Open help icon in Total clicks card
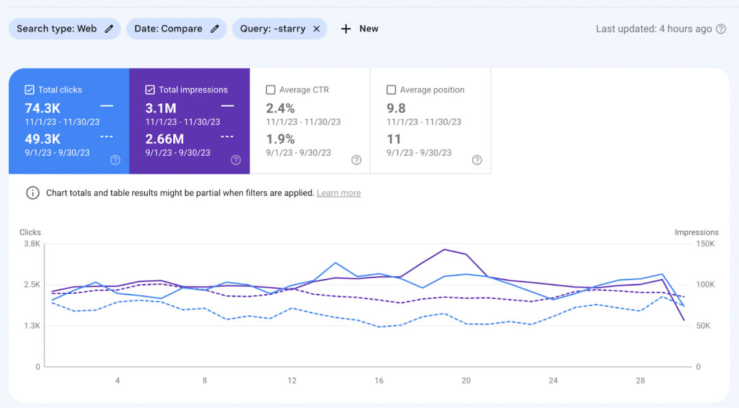Screen dimensions: 739x408 pos(115,160)
